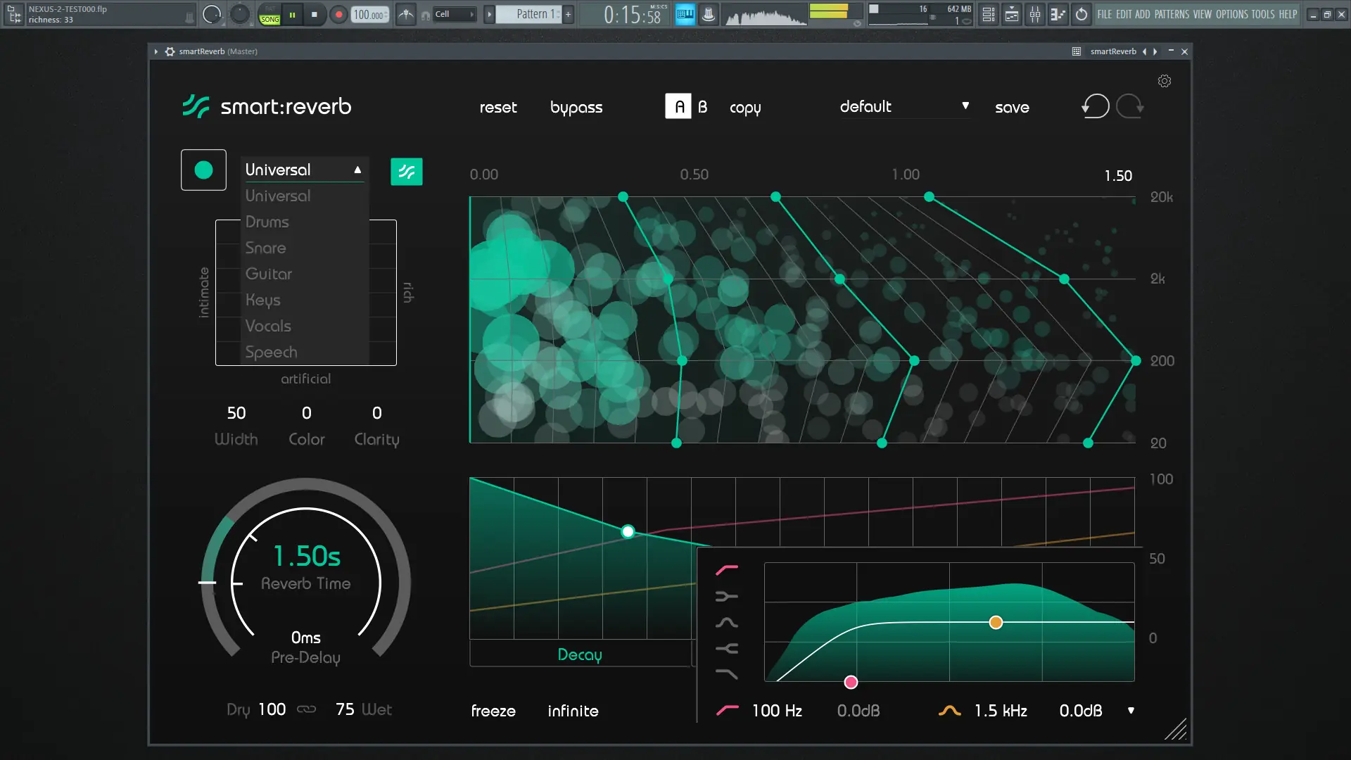The image size is (1351, 760).
Task: Switch to state B
Action: (x=702, y=106)
